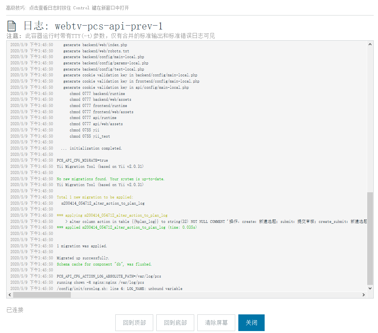Click the line 'generate backend/config/params-local.php'
The height and width of the screenshot is (333, 378).
coord(106,63)
